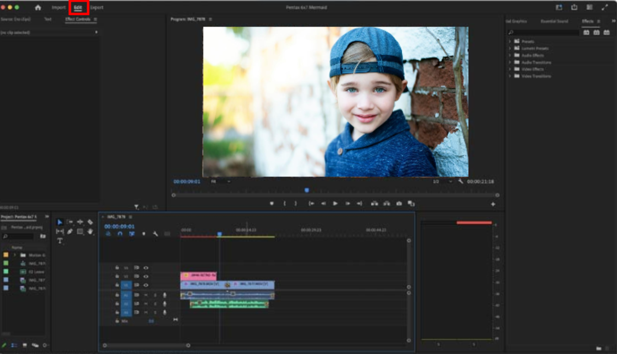This screenshot has width=617, height=354.
Task: Select the Pen tool in timeline toolbar
Action: point(70,231)
